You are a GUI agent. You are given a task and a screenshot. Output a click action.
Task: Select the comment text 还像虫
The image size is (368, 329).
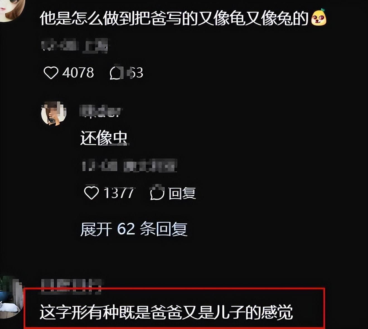pyautogui.click(x=104, y=138)
